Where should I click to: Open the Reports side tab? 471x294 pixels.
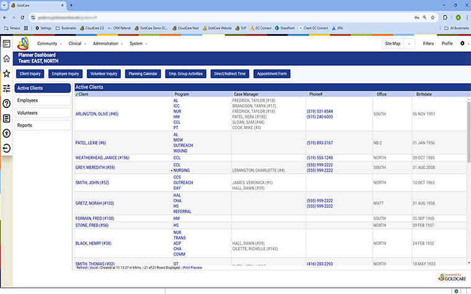pos(43,125)
